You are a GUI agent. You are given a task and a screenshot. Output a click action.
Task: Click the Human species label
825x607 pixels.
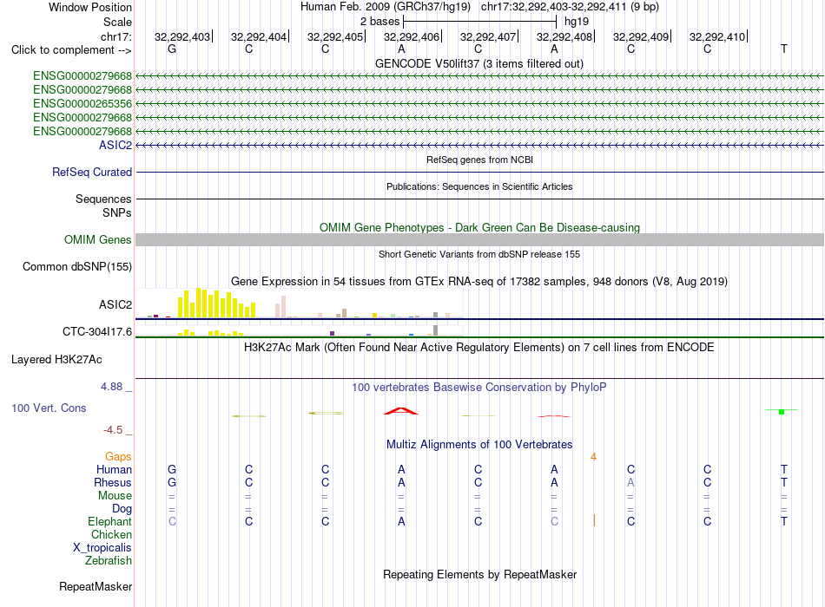(x=114, y=469)
